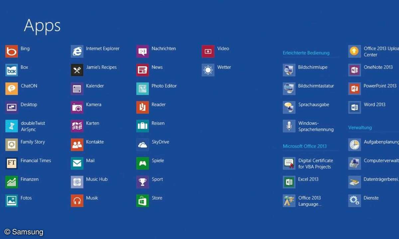
Task: Click the Internet Explorer label
Action: coord(103,48)
